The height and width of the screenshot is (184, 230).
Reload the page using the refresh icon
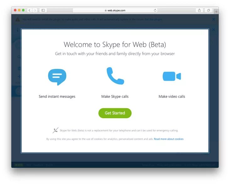(x=155, y=10)
